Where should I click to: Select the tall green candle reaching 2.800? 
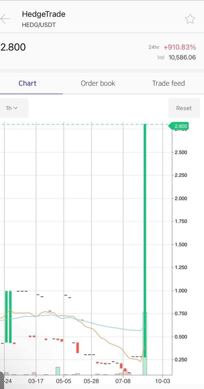pos(145,241)
